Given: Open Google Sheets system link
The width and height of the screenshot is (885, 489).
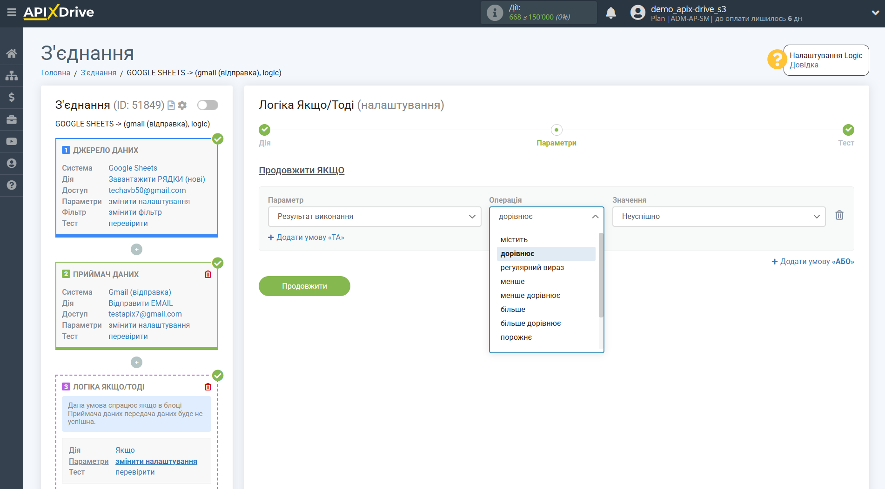Looking at the screenshot, I should point(133,168).
